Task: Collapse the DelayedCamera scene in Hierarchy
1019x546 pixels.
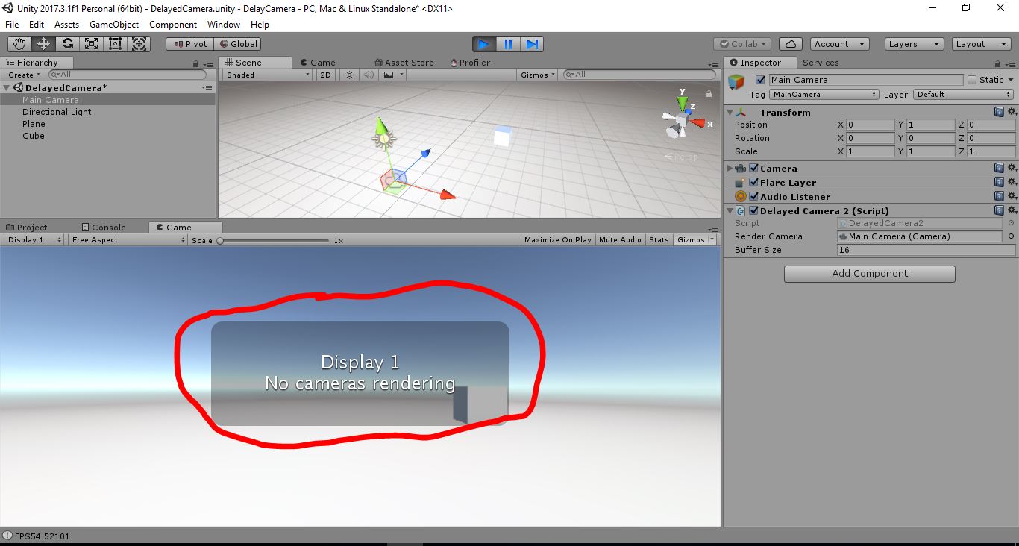Action: pyautogui.click(x=7, y=88)
